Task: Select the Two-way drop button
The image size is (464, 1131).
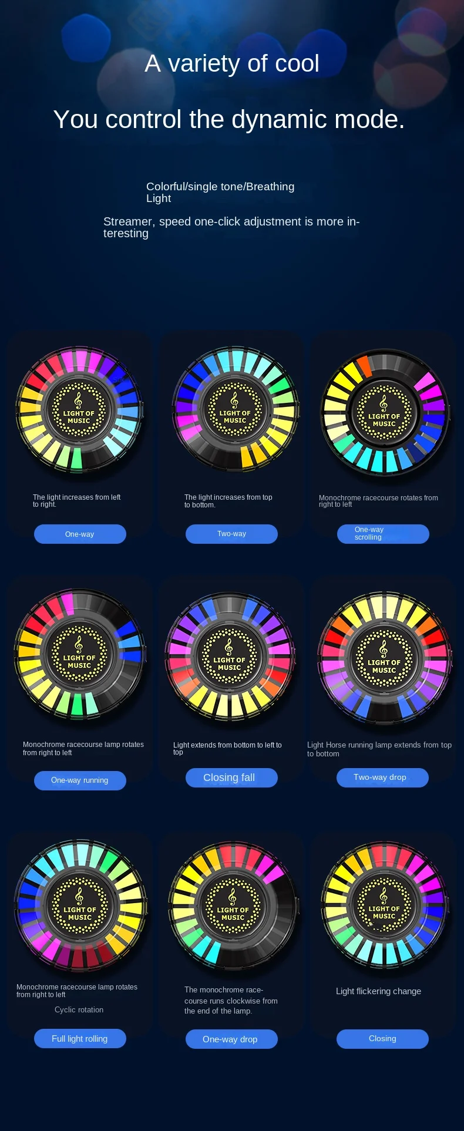Action: click(382, 777)
